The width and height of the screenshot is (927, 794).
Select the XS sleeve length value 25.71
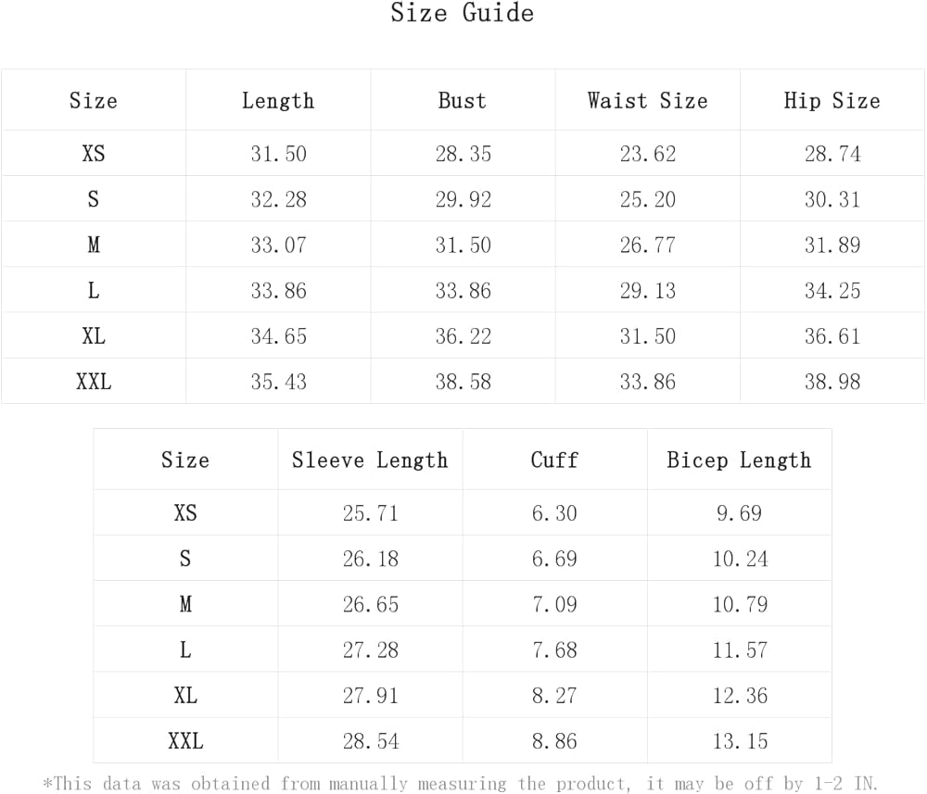371,513
